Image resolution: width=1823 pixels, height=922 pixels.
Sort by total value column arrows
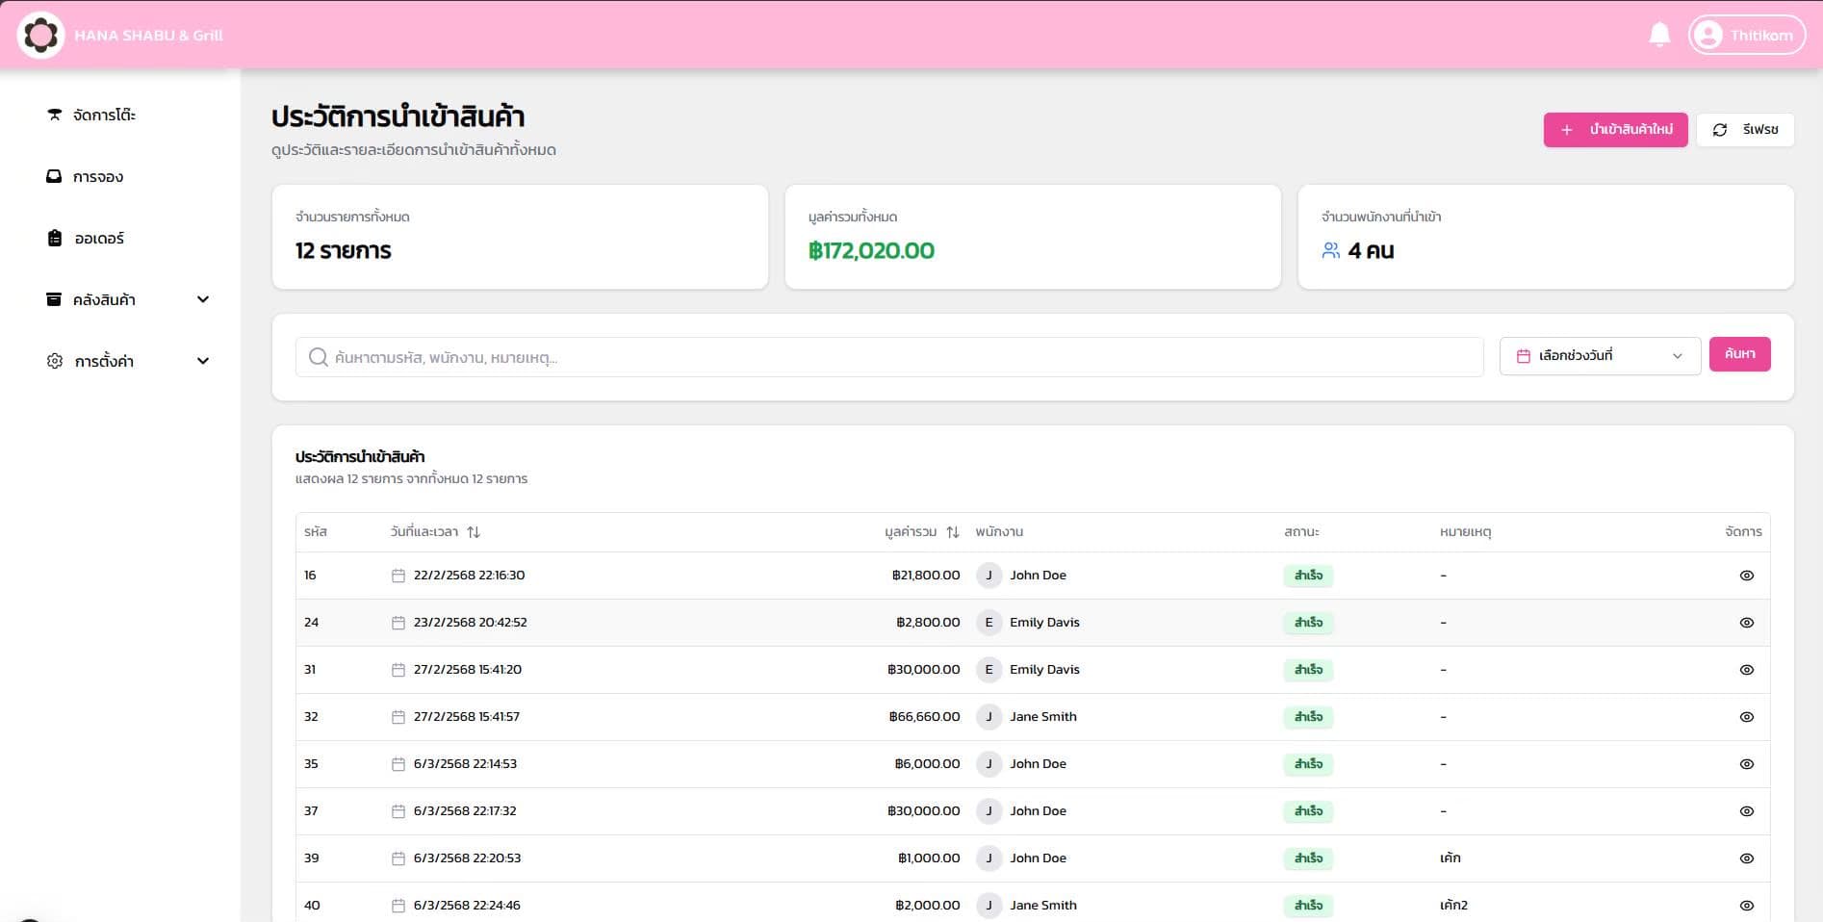pos(952,532)
